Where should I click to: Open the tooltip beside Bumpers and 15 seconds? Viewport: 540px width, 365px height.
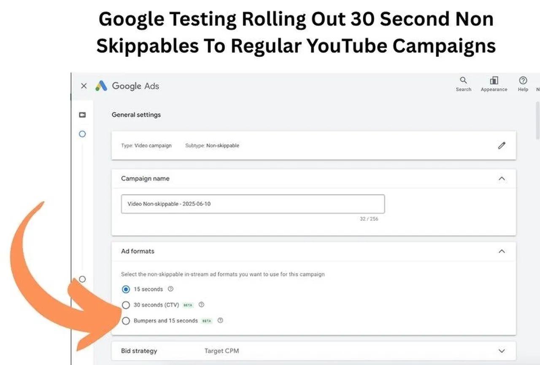point(220,321)
